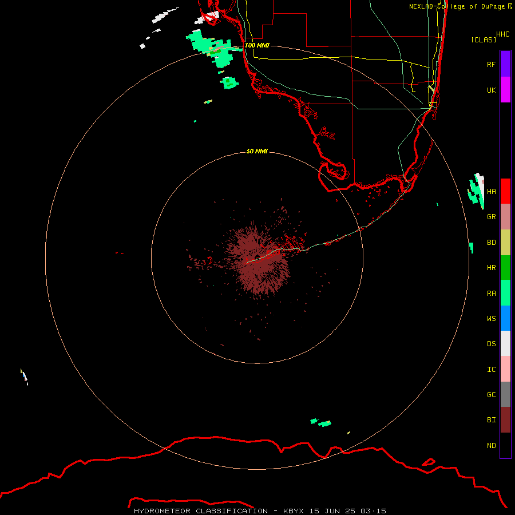Click the 100 NMI range ring label
The image size is (515, 515).
click(x=257, y=45)
